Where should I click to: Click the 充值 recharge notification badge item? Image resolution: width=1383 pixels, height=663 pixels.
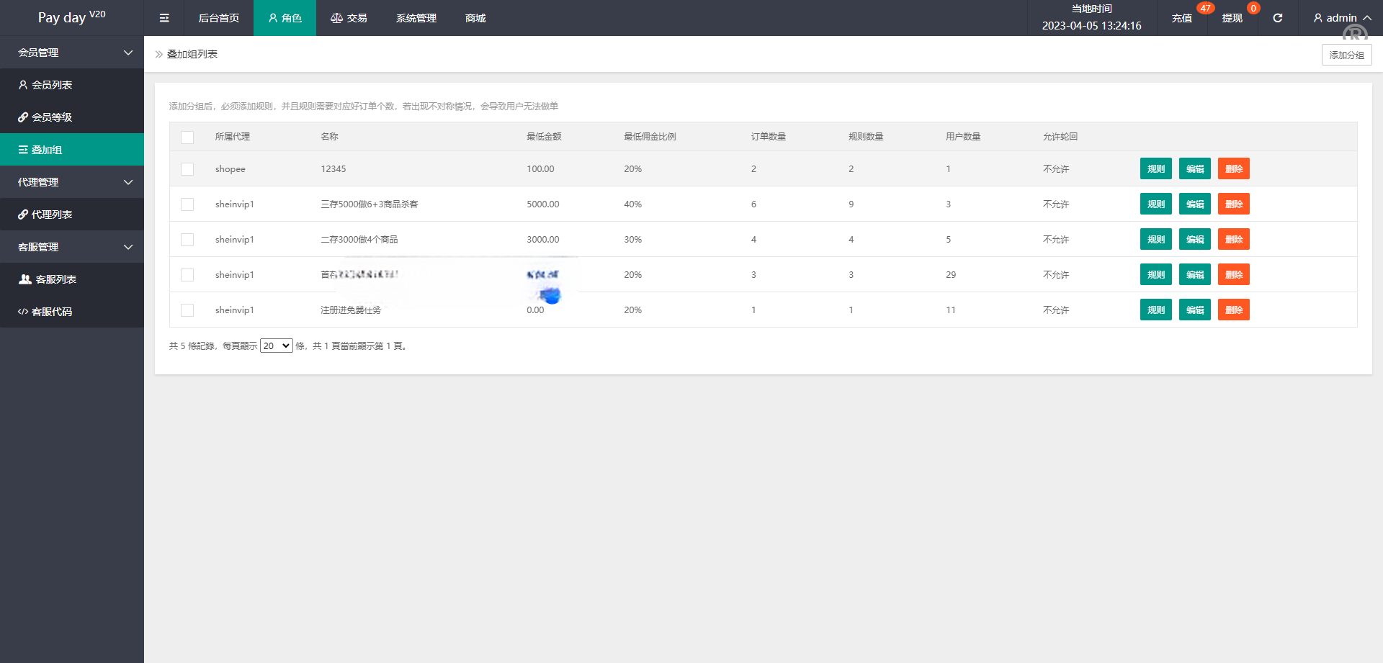[x=1181, y=18]
